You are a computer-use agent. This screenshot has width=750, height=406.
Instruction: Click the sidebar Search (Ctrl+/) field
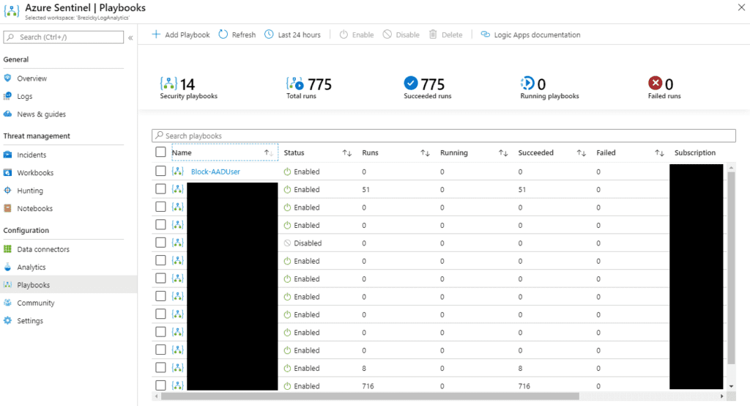point(64,37)
